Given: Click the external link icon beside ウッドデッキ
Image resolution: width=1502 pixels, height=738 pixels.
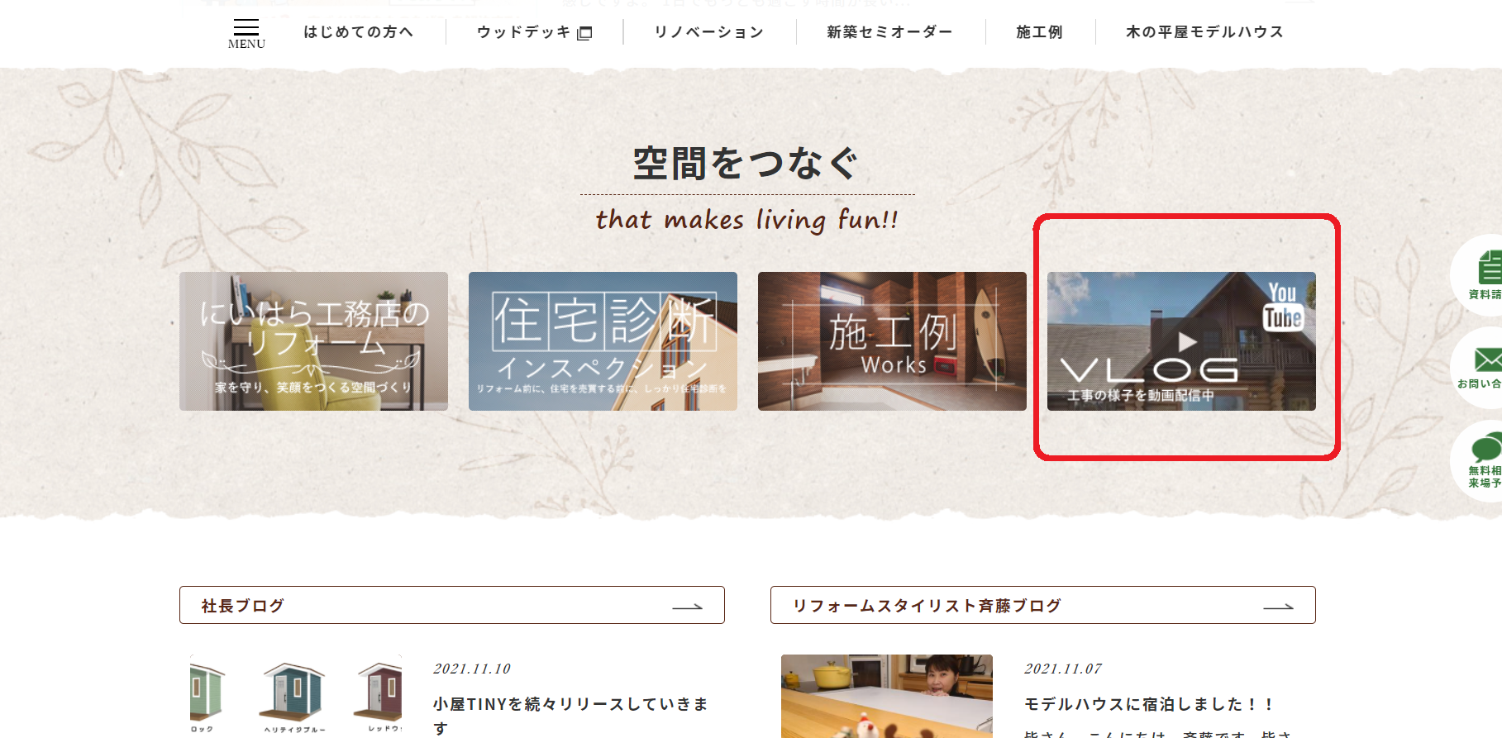Looking at the screenshot, I should point(584,33).
